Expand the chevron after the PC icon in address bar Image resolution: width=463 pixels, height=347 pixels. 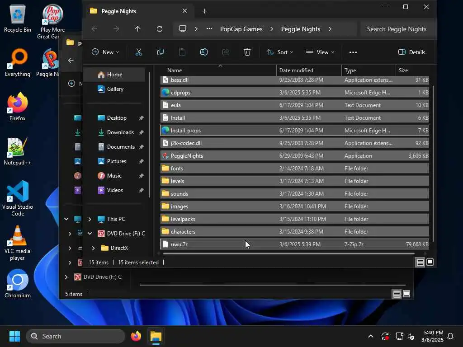(196, 29)
